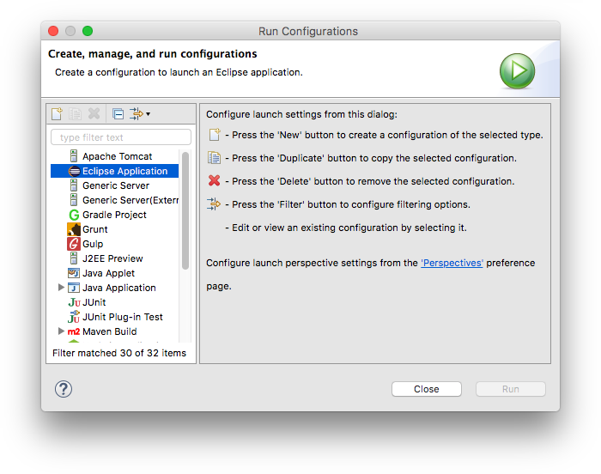Click the JUnit Plug-in Test icon
Viewport: 601px width, 474px height.
point(74,317)
